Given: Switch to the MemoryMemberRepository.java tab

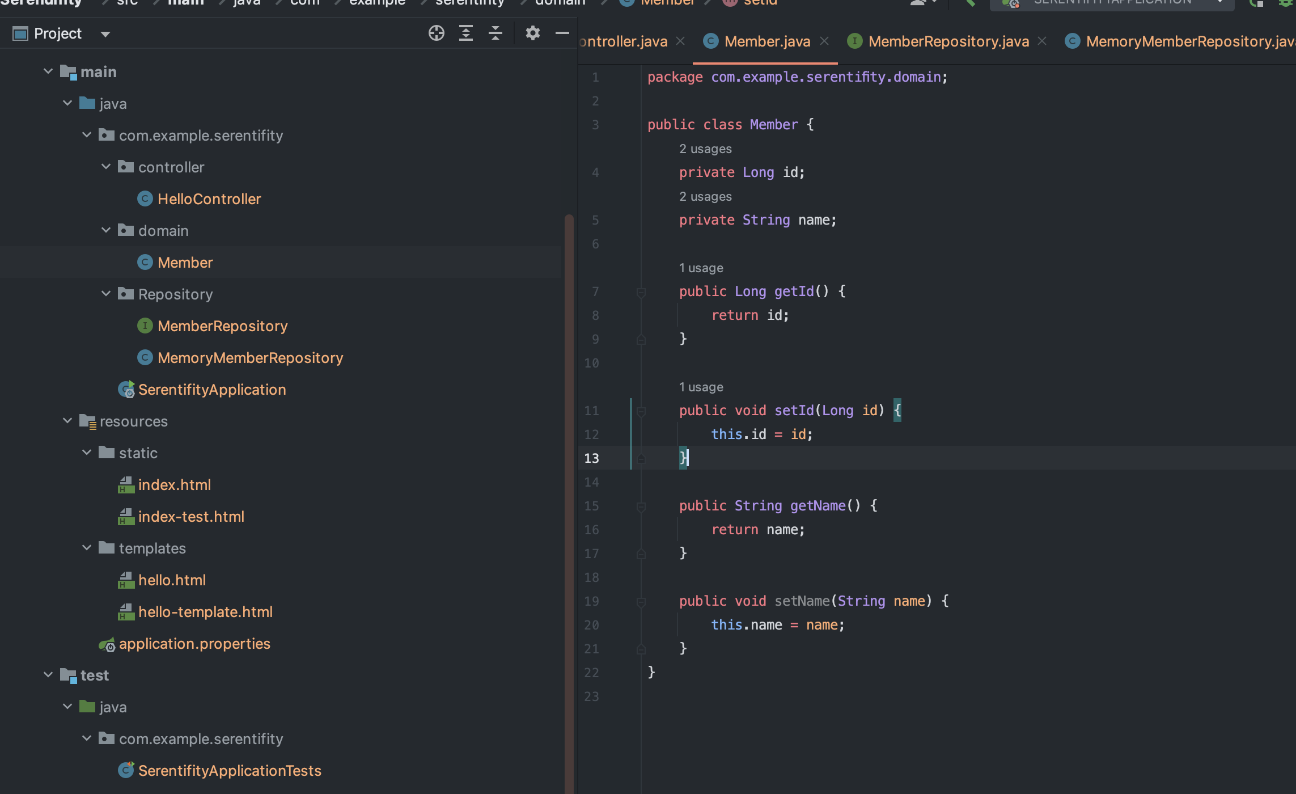Looking at the screenshot, I should pyautogui.click(x=1191, y=41).
